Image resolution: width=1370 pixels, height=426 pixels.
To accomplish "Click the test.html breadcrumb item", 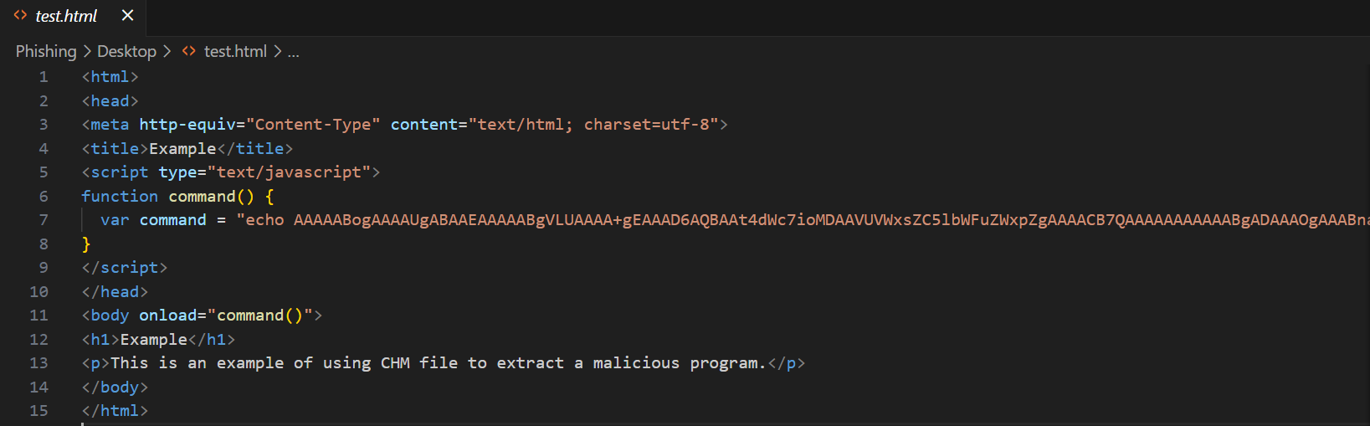I will pyautogui.click(x=235, y=51).
